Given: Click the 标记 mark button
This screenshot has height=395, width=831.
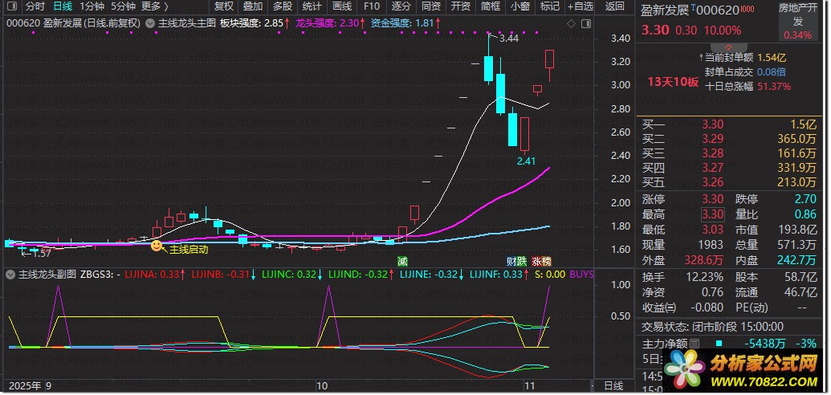Looking at the screenshot, I should (x=549, y=7).
